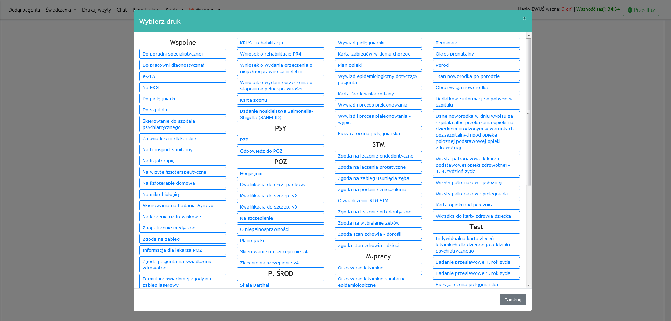Select the e-ZLA print form
This screenshot has height=321, width=671.
tap(182, 76)
